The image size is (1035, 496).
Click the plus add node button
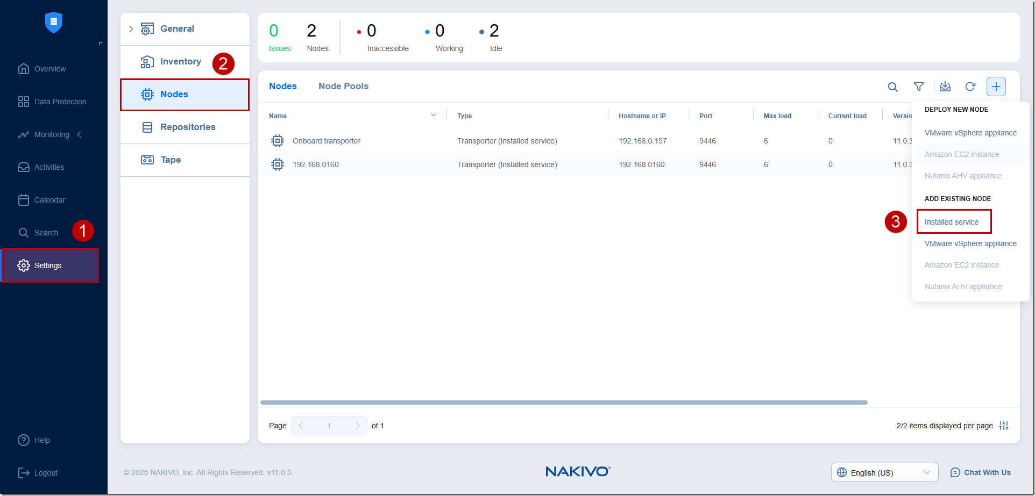[x=996, y=87]
